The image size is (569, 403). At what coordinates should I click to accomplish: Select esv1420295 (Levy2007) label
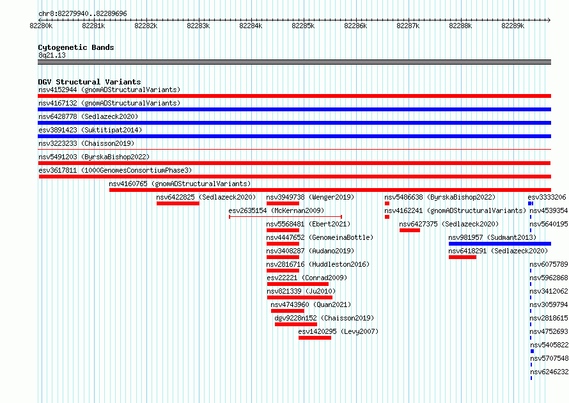click(x=338, y=331)
